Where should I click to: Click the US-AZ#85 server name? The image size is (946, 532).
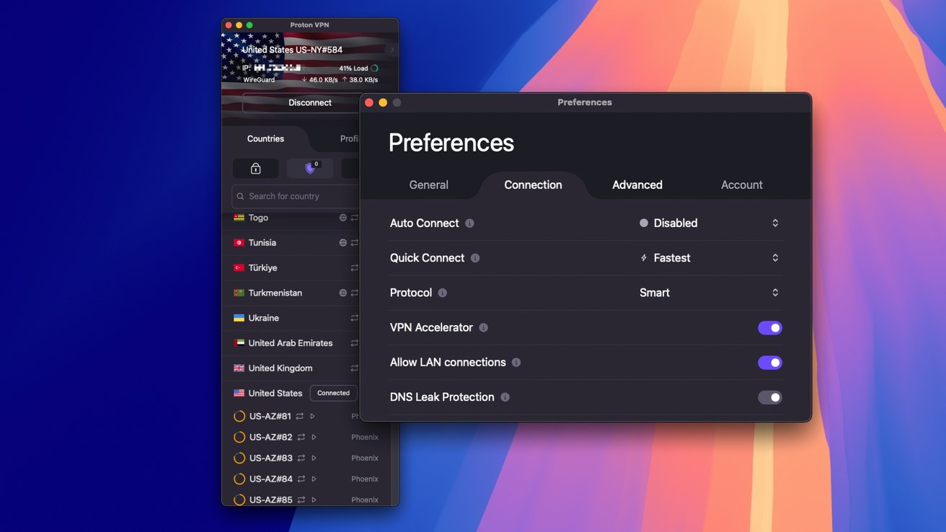pos(270,500)
